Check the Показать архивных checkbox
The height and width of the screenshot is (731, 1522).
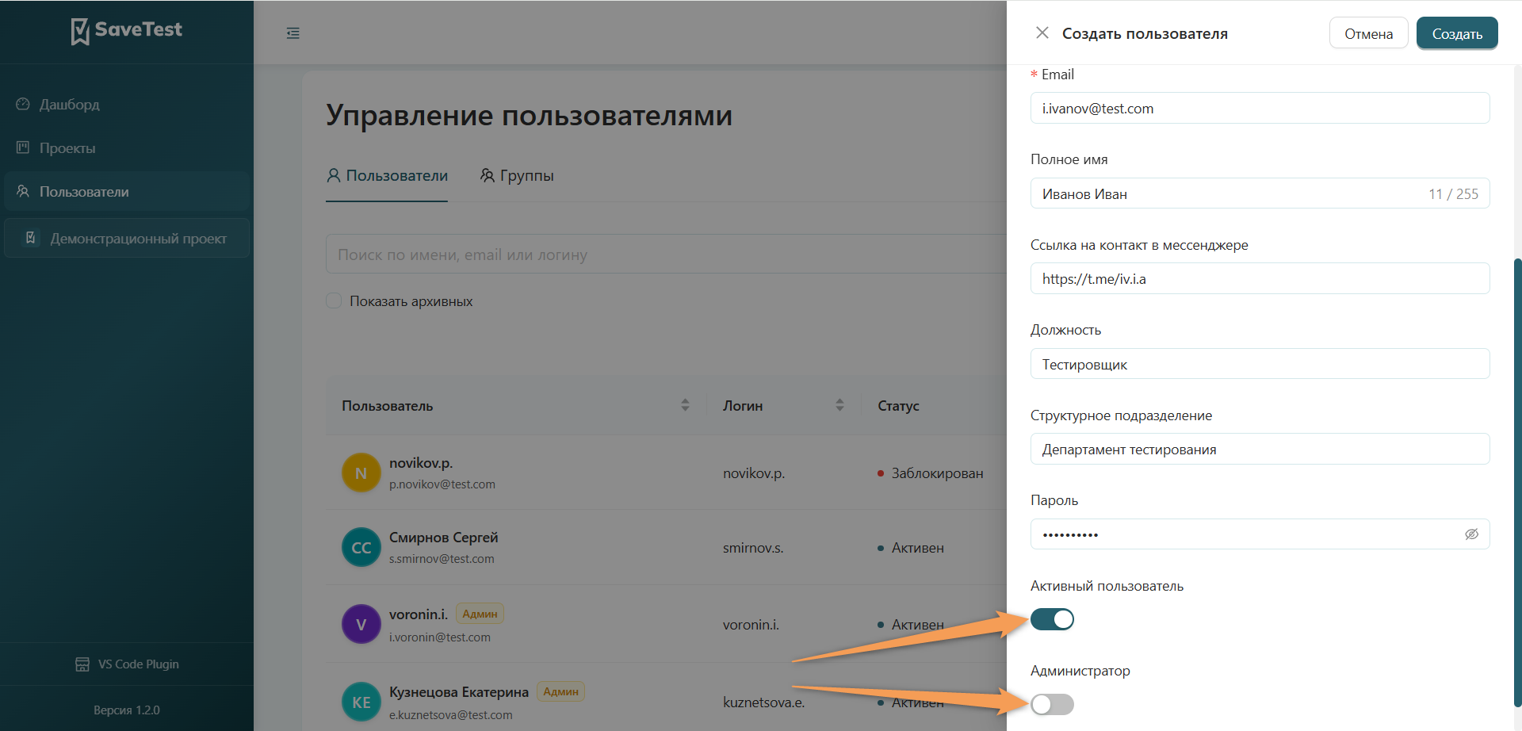click(x=334, y=300)
